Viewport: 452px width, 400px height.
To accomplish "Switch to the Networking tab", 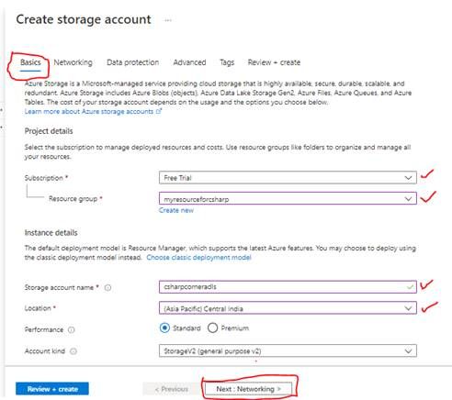I will pos(73,62).
